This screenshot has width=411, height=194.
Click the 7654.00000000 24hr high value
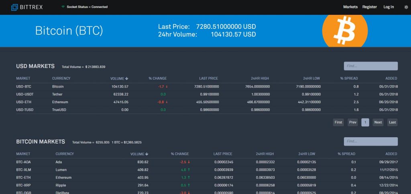(257, 86)
